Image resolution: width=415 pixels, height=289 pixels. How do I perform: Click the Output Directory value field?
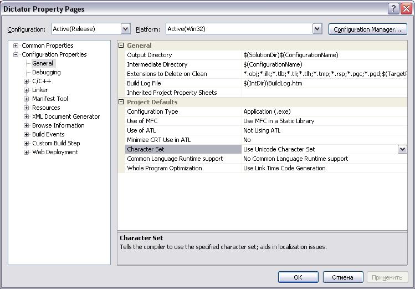click(324, 55)
